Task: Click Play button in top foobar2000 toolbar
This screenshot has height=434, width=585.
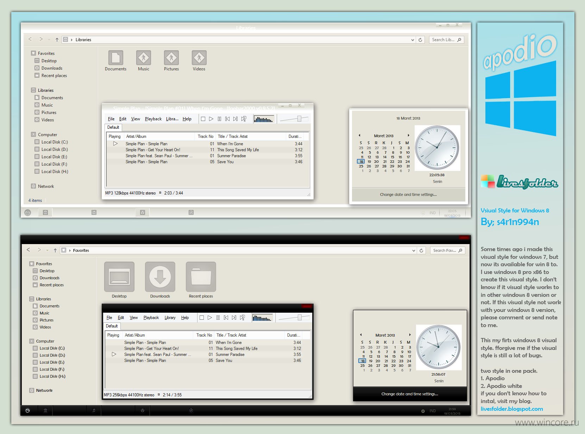Action: [x=211, y=119]
